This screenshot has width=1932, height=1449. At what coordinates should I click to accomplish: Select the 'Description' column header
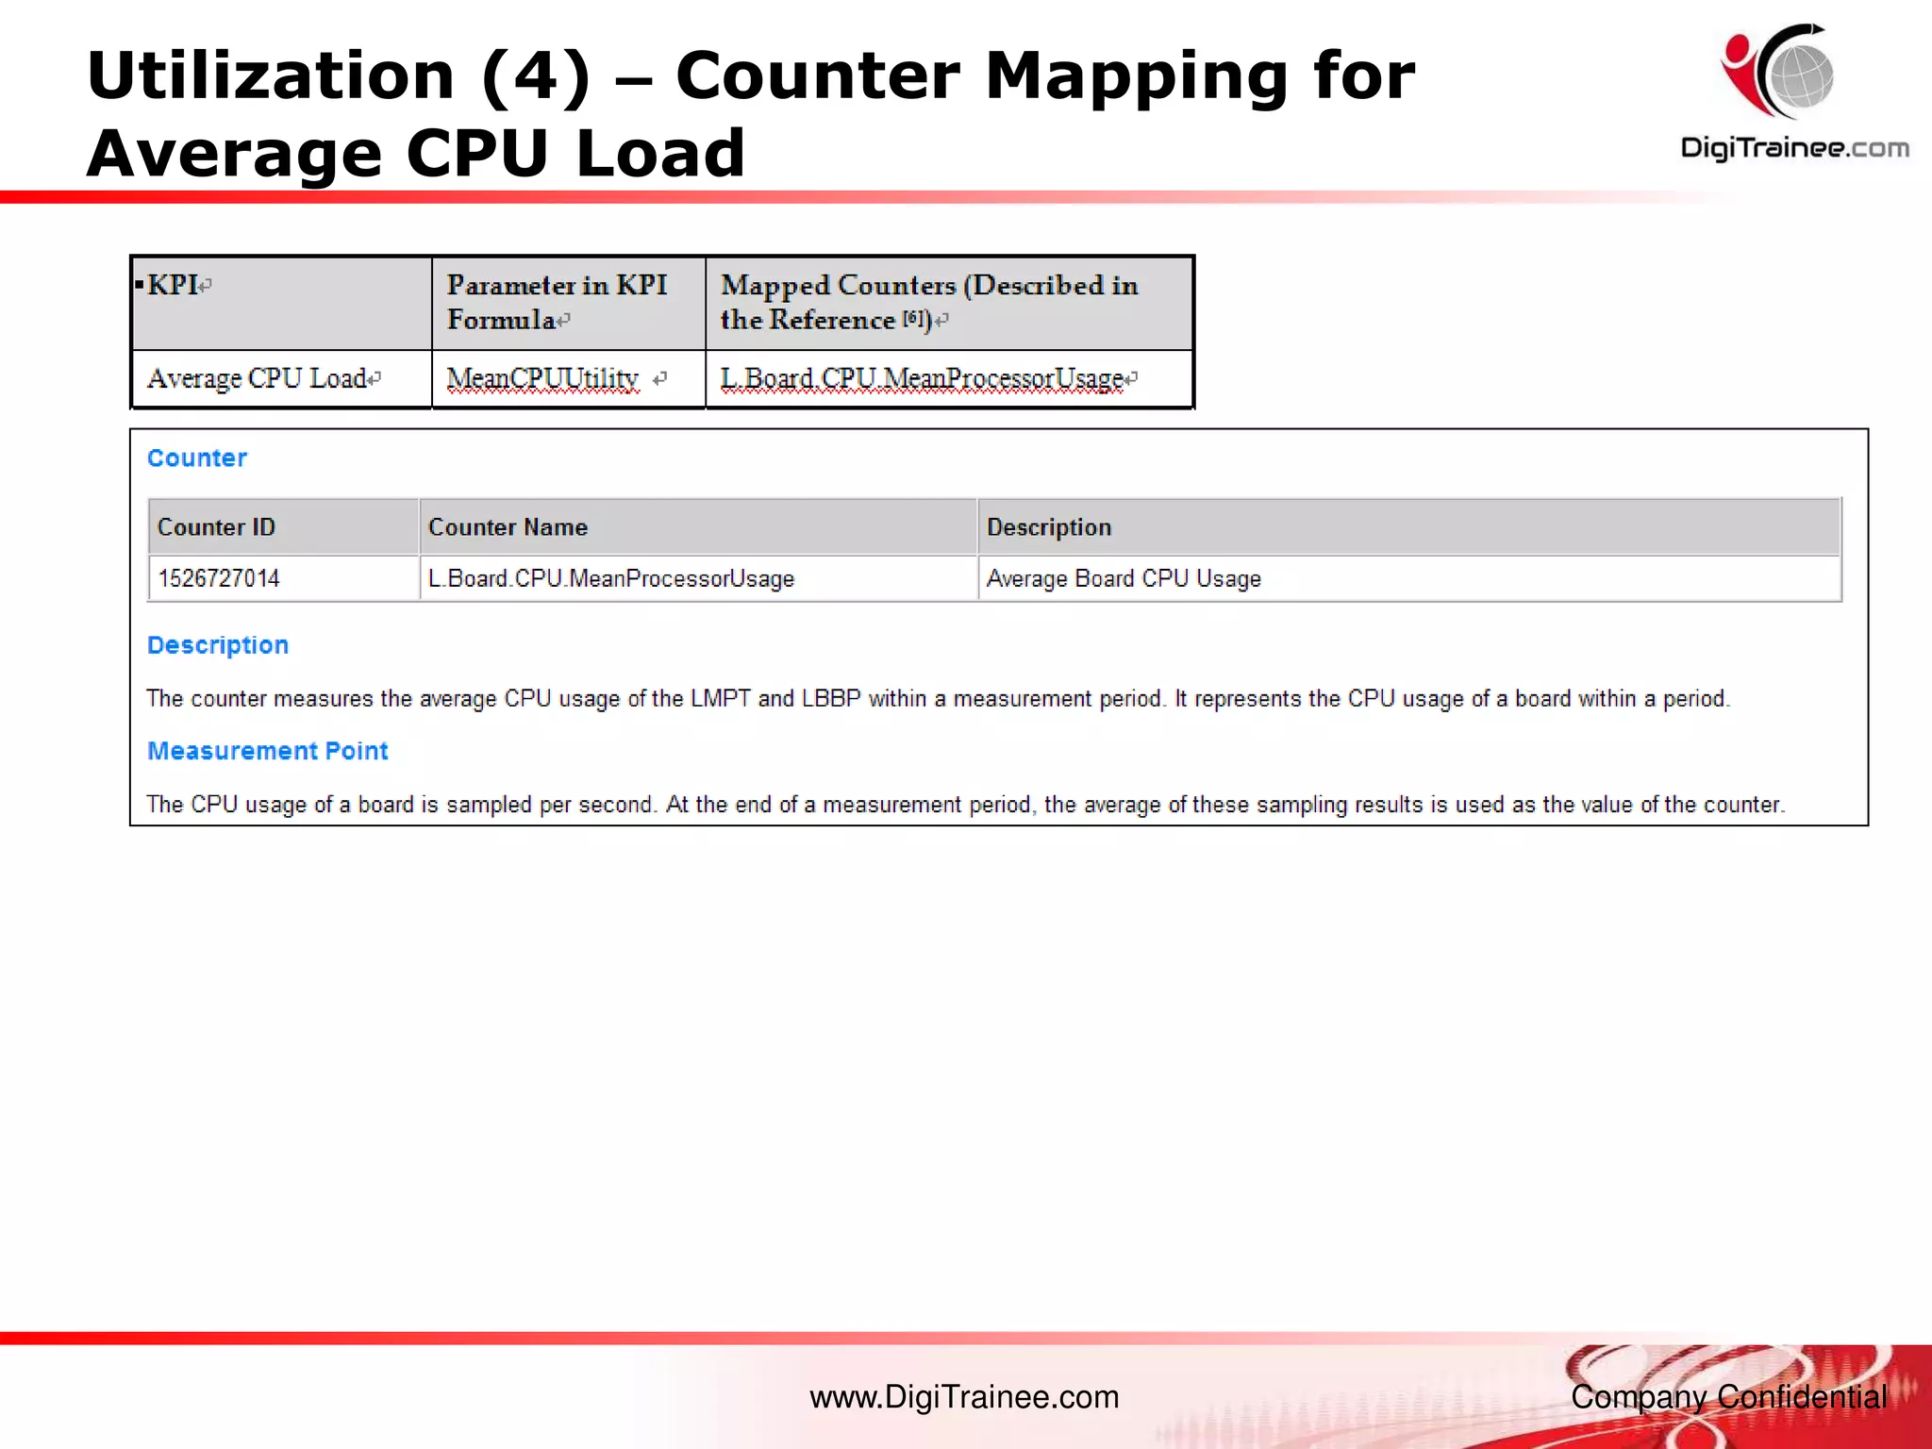(x=1409, y=526)
